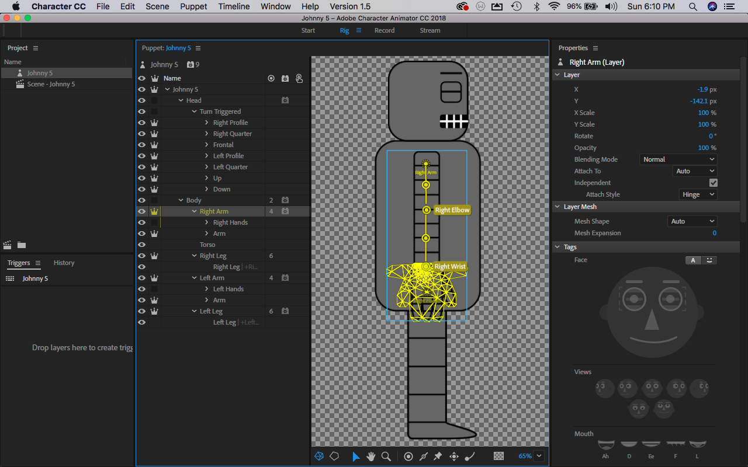Toggle visibility eye of Frontal layer
Image resolution: width=748 pixels, height=467 pixels.
[141, 145]
